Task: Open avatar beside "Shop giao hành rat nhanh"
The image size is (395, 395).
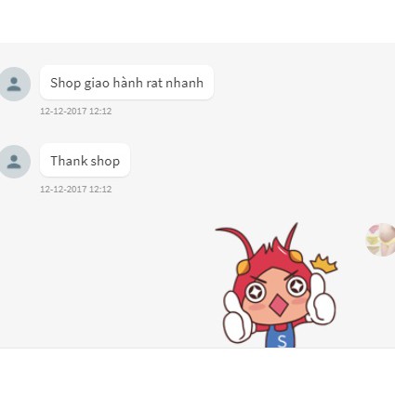Action: click(x=14, y=84)
